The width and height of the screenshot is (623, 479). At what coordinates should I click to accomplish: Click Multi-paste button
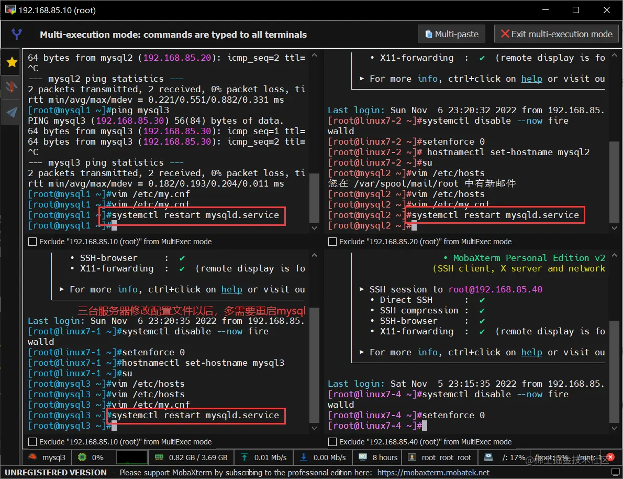click(452, 34)
